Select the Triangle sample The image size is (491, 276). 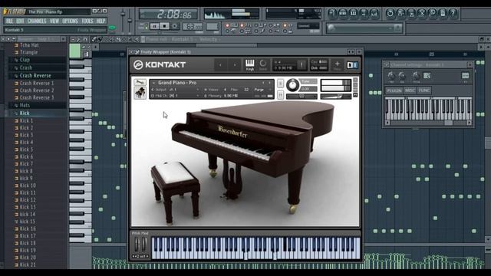pyautogui.click(x=28, y=52)
